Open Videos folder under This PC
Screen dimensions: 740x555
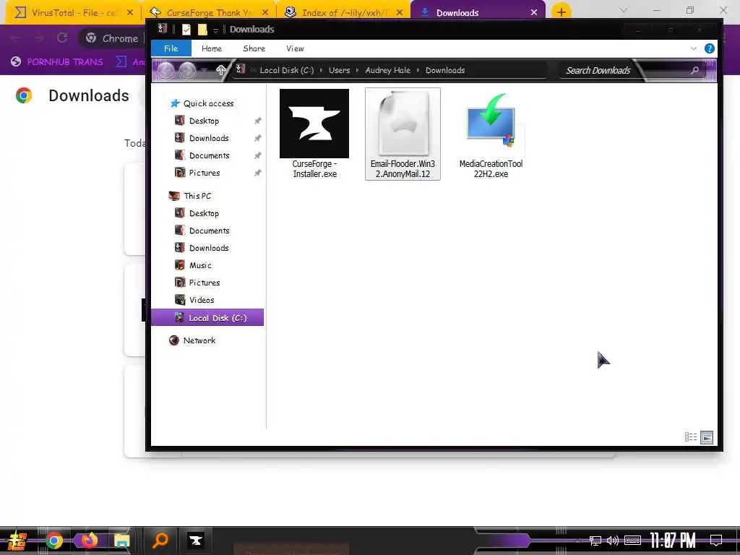(202, 300)
